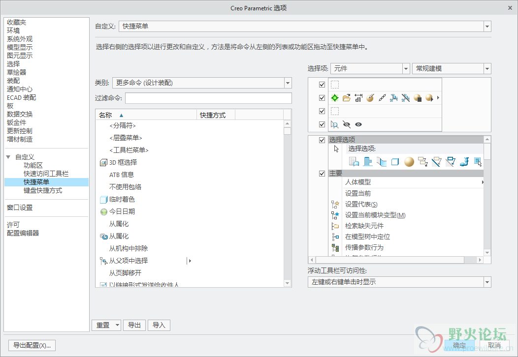518x357 pixels.
Task: Uncheck the 主要 section checkbox
Action: (322, 173)
